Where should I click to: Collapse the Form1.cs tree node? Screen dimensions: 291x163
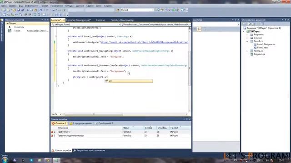247,41
